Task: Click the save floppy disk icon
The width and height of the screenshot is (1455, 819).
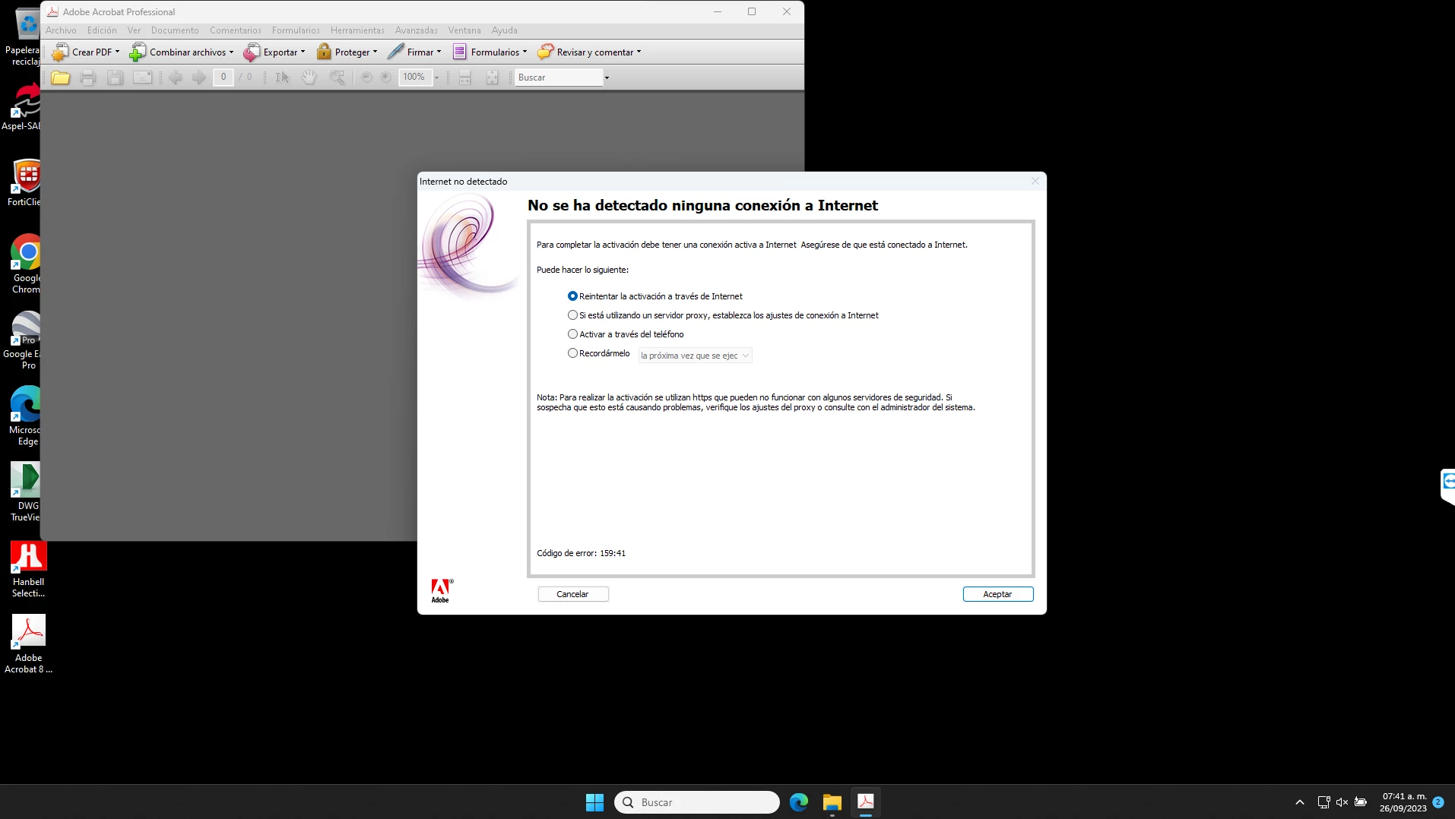Action: coord(115,77)
